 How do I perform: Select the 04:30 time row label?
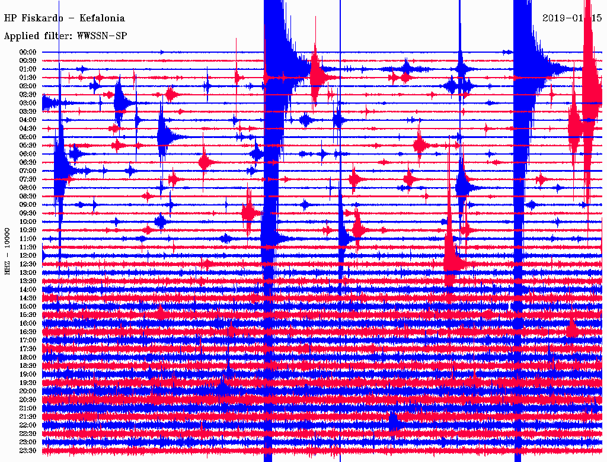tap(28, 129)
